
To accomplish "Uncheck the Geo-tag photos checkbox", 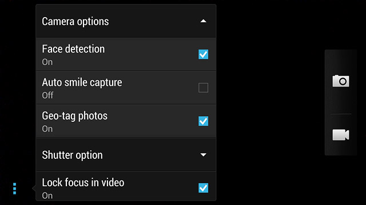I will [x=204, y=121].
